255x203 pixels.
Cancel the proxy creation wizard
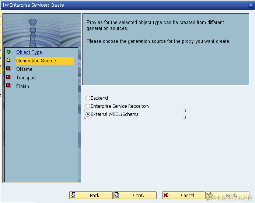[x=184, y=195]
